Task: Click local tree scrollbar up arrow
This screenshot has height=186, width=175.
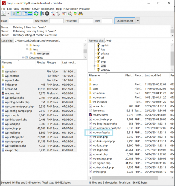Action: click(85, 45)
